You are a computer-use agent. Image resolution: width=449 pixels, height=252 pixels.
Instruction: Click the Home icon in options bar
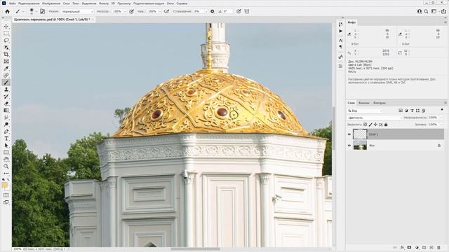point(7,11)
